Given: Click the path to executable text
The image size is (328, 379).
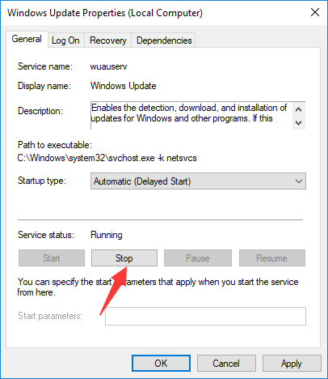Looking at the screenshot, I should [107, 158].
